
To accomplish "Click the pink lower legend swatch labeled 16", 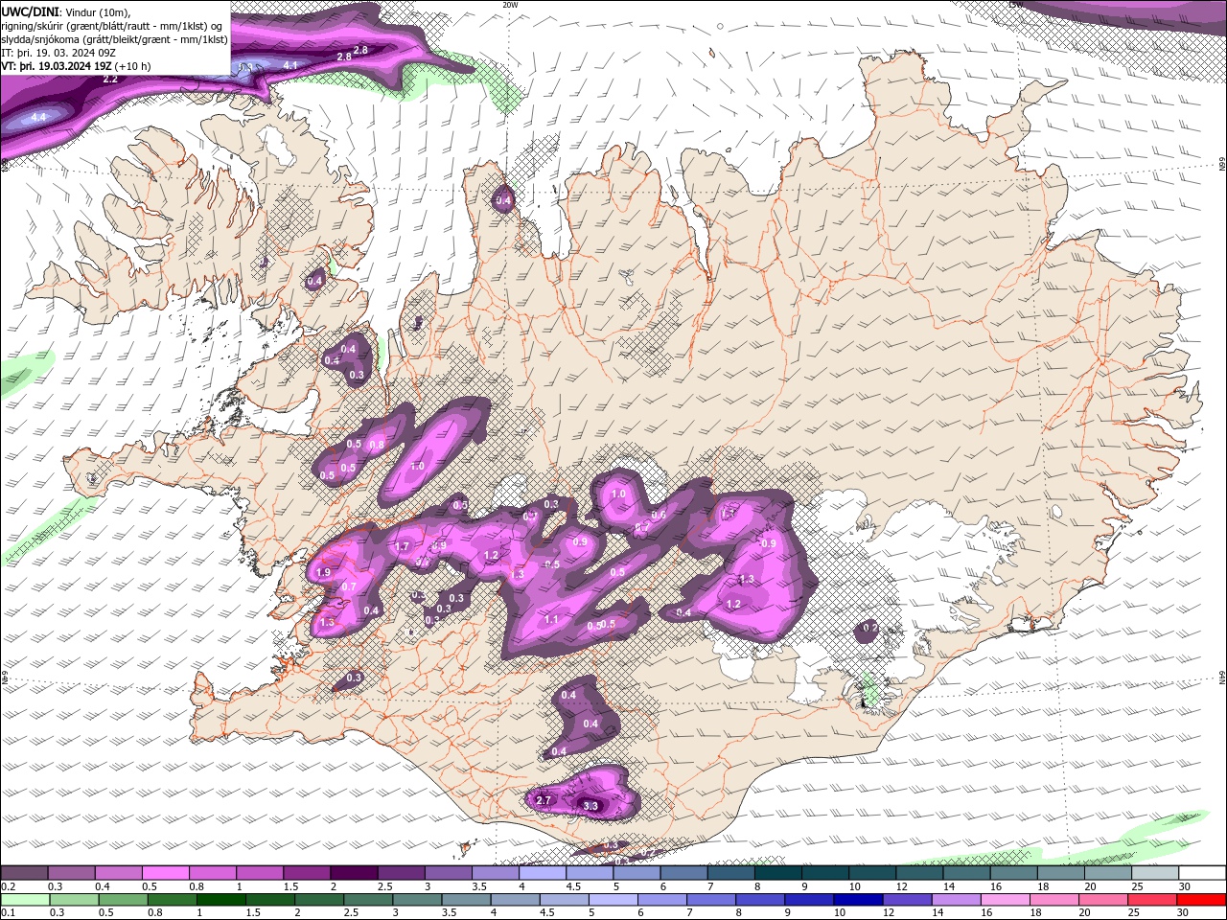I will tap(1004, 899).
